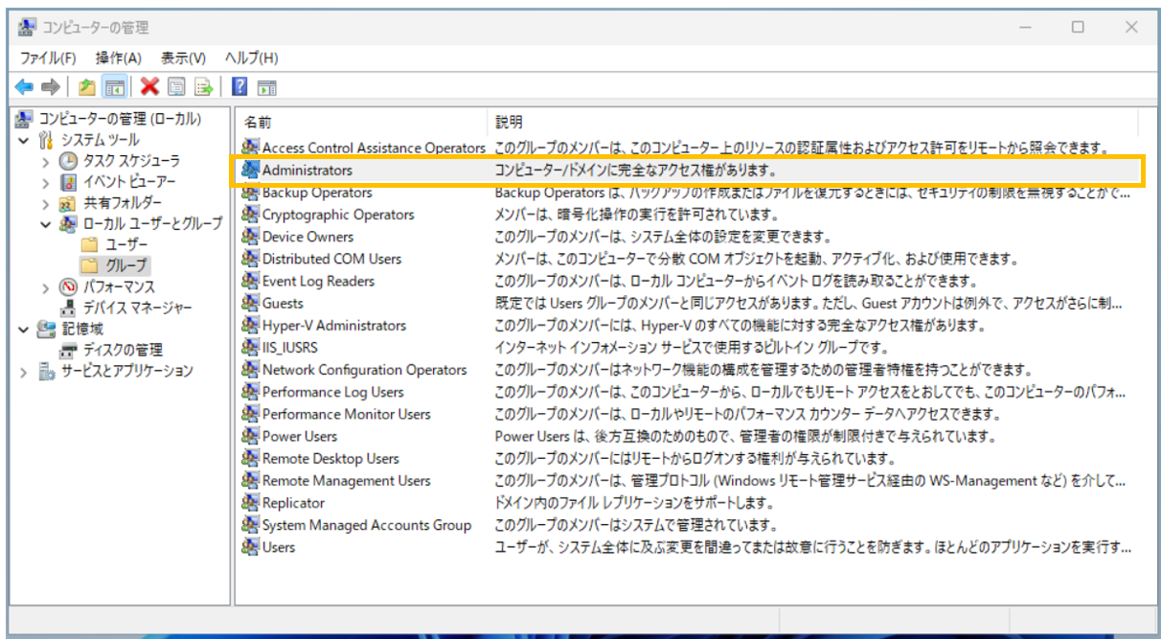Screen dimensions: 1161x639
Task: Click the Back arrow toolbar icon
Action: [24, 87]
